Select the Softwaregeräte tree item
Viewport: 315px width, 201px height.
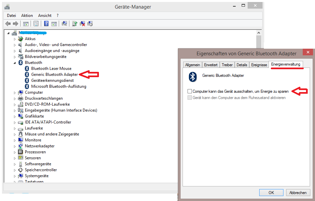tap(38, 164)
